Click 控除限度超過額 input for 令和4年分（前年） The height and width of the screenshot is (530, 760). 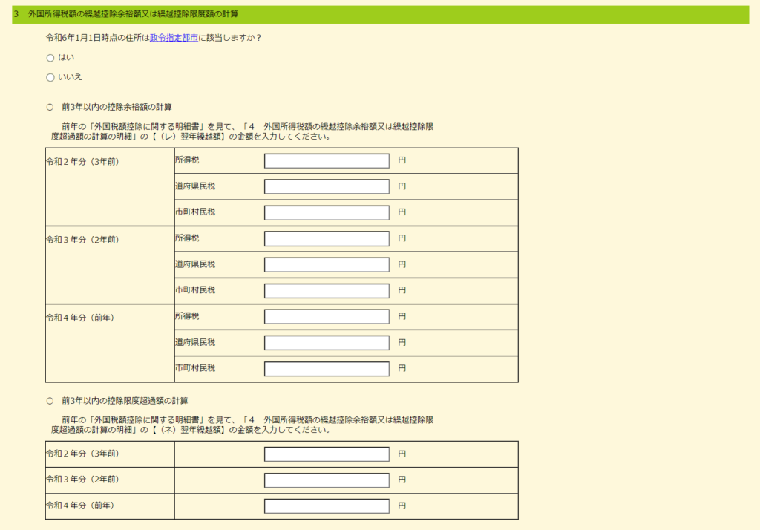pyautogui.click(x=327, y=506)
